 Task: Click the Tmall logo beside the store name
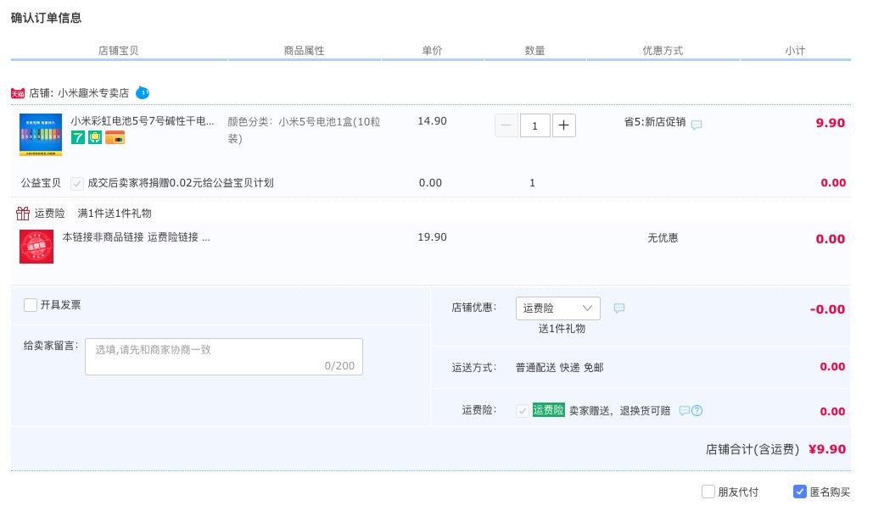pyautogui.click(x=18, y=93)
